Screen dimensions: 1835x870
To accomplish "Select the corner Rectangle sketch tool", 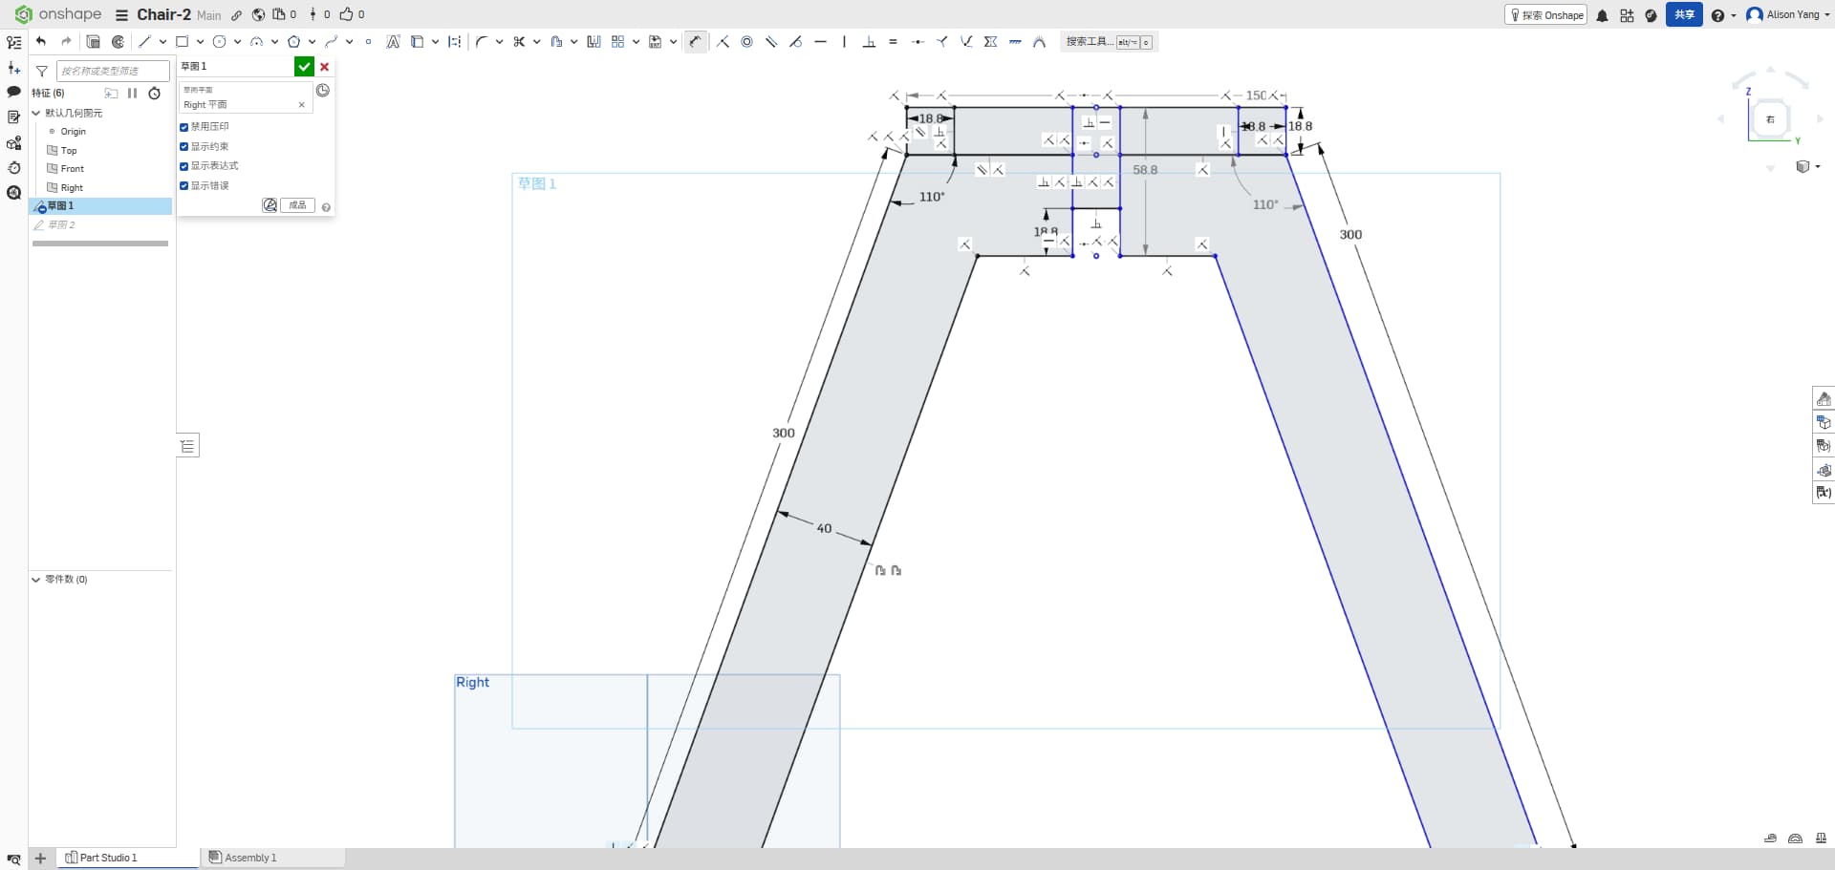I will click(182, 41).
